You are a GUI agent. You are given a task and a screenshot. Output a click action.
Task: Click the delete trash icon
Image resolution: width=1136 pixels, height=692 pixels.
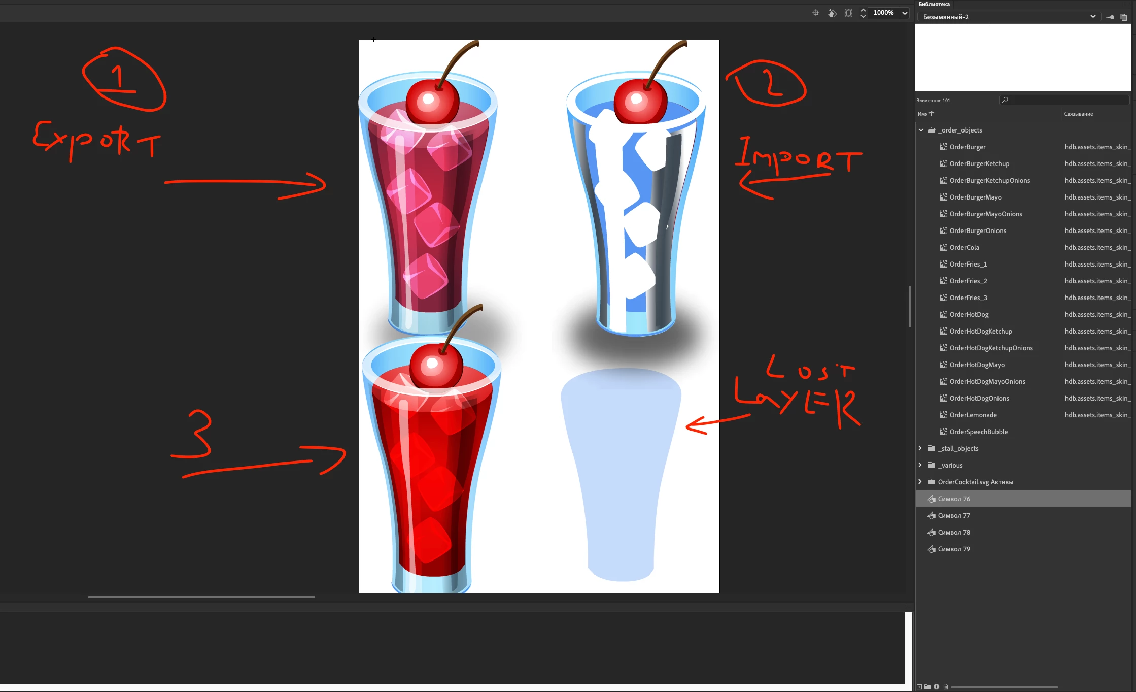(x=945, y=687)
